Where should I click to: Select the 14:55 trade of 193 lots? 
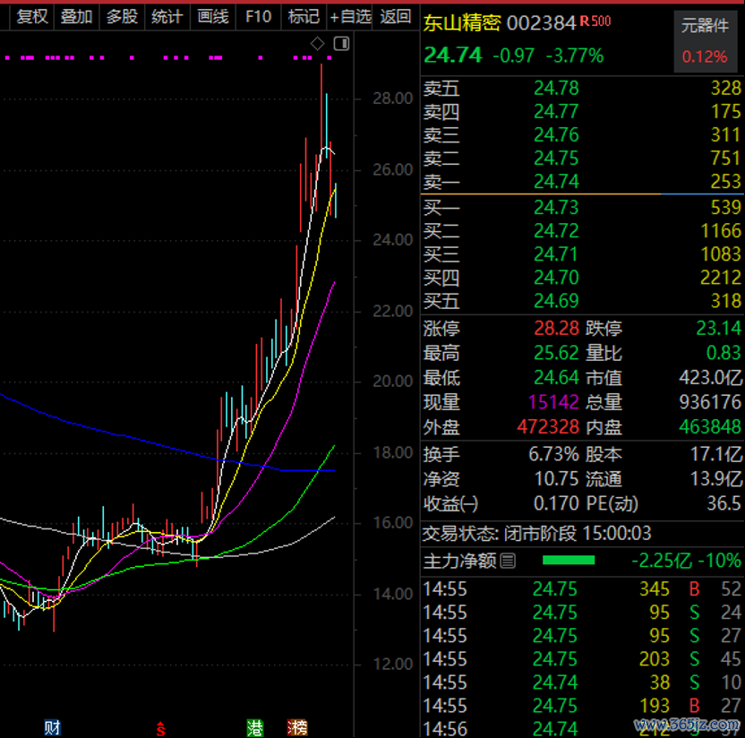[582, 705]
